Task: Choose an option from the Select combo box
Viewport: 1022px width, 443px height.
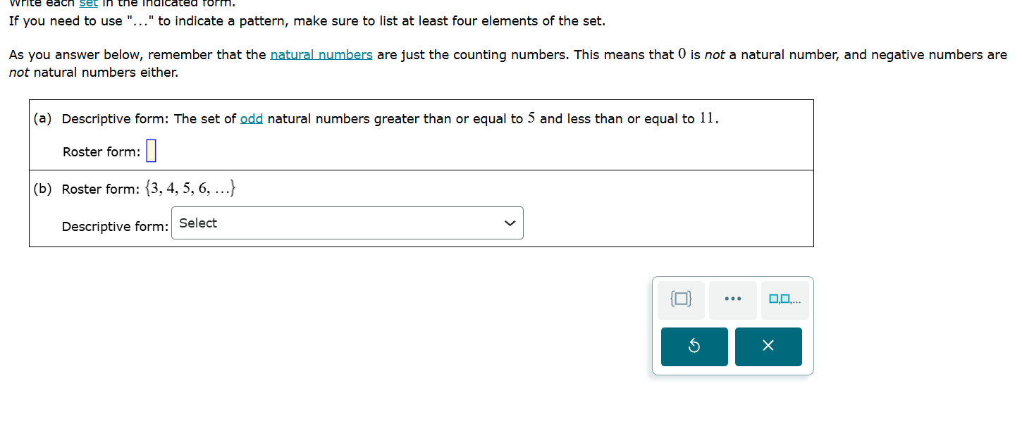Action: click(347, 223)
